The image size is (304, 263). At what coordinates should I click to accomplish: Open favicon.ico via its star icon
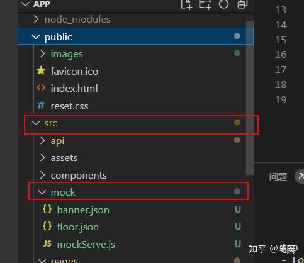click(x=41, y=70)
